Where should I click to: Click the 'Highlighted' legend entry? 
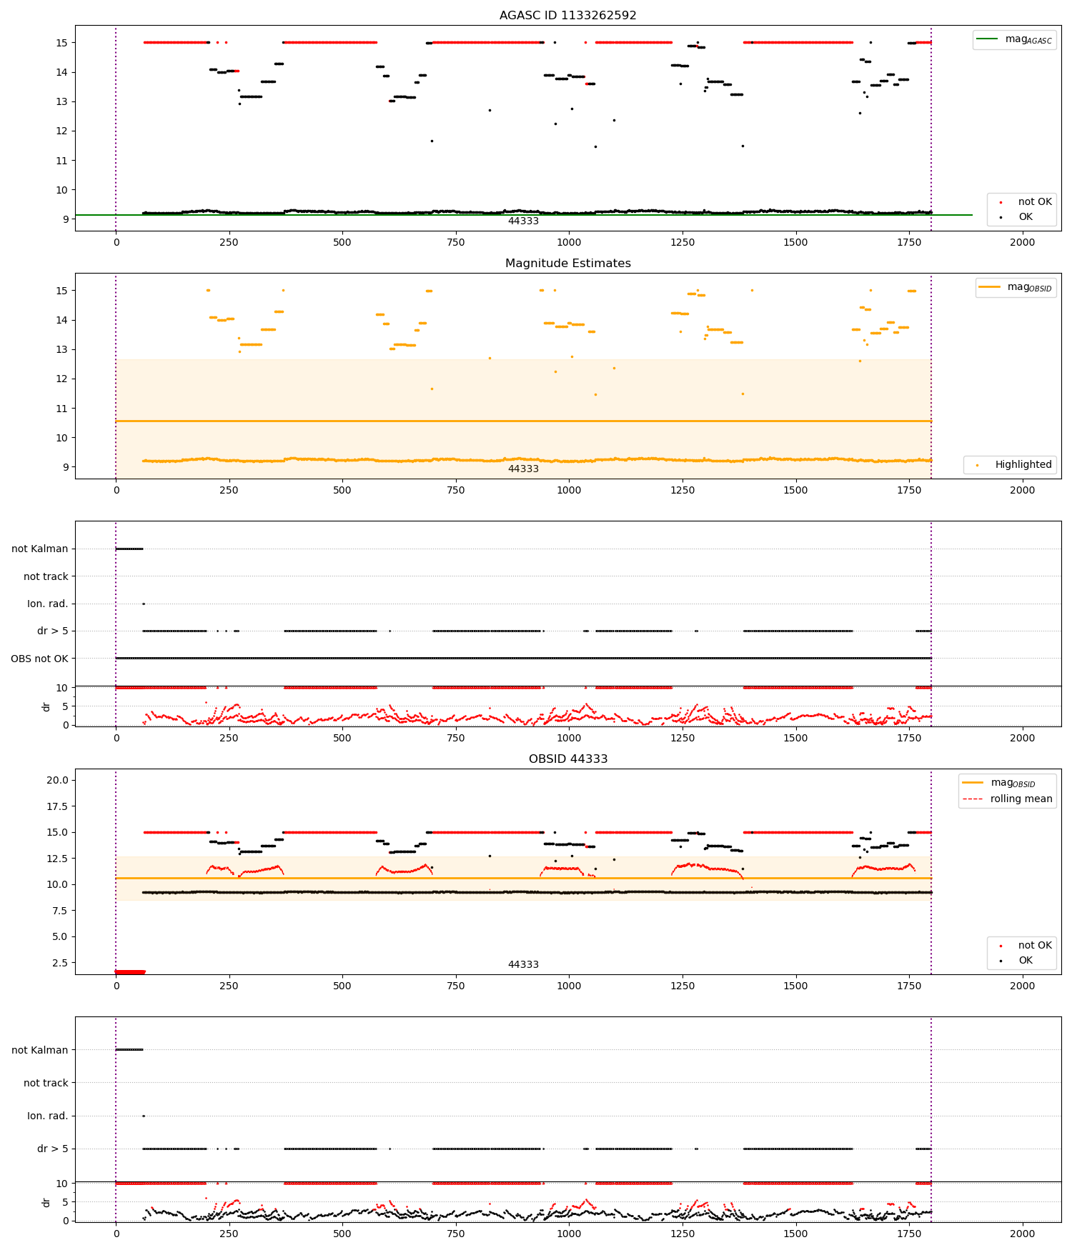click(1010, 464)
